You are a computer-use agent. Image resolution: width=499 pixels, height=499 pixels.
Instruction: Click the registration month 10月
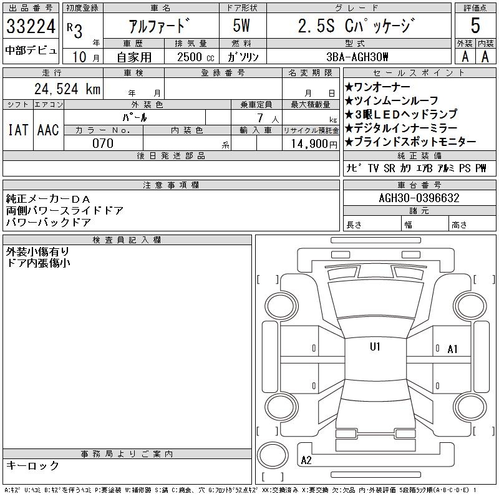click(x=85, y=57)
